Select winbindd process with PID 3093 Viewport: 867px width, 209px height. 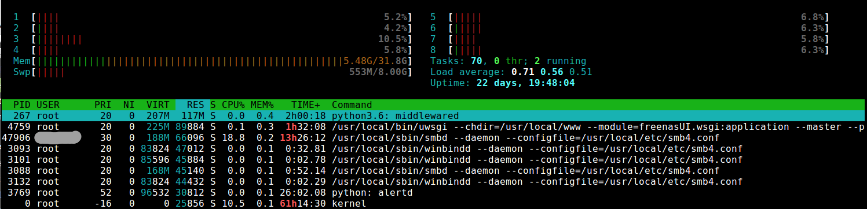coord(433,148)
